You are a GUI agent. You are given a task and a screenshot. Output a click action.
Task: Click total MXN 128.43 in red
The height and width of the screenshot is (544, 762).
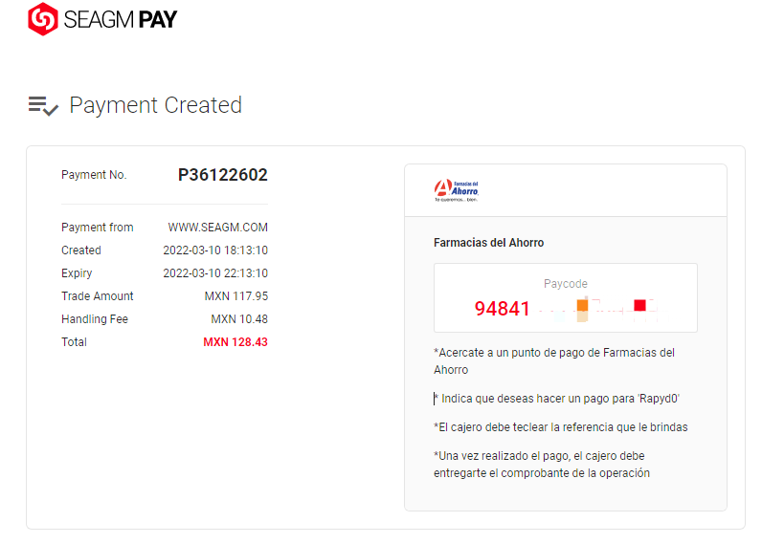coord(235,342)
